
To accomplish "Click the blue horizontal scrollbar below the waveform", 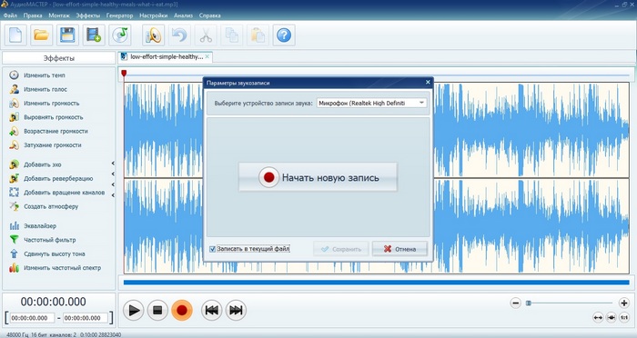I will [x=376, y=283].
